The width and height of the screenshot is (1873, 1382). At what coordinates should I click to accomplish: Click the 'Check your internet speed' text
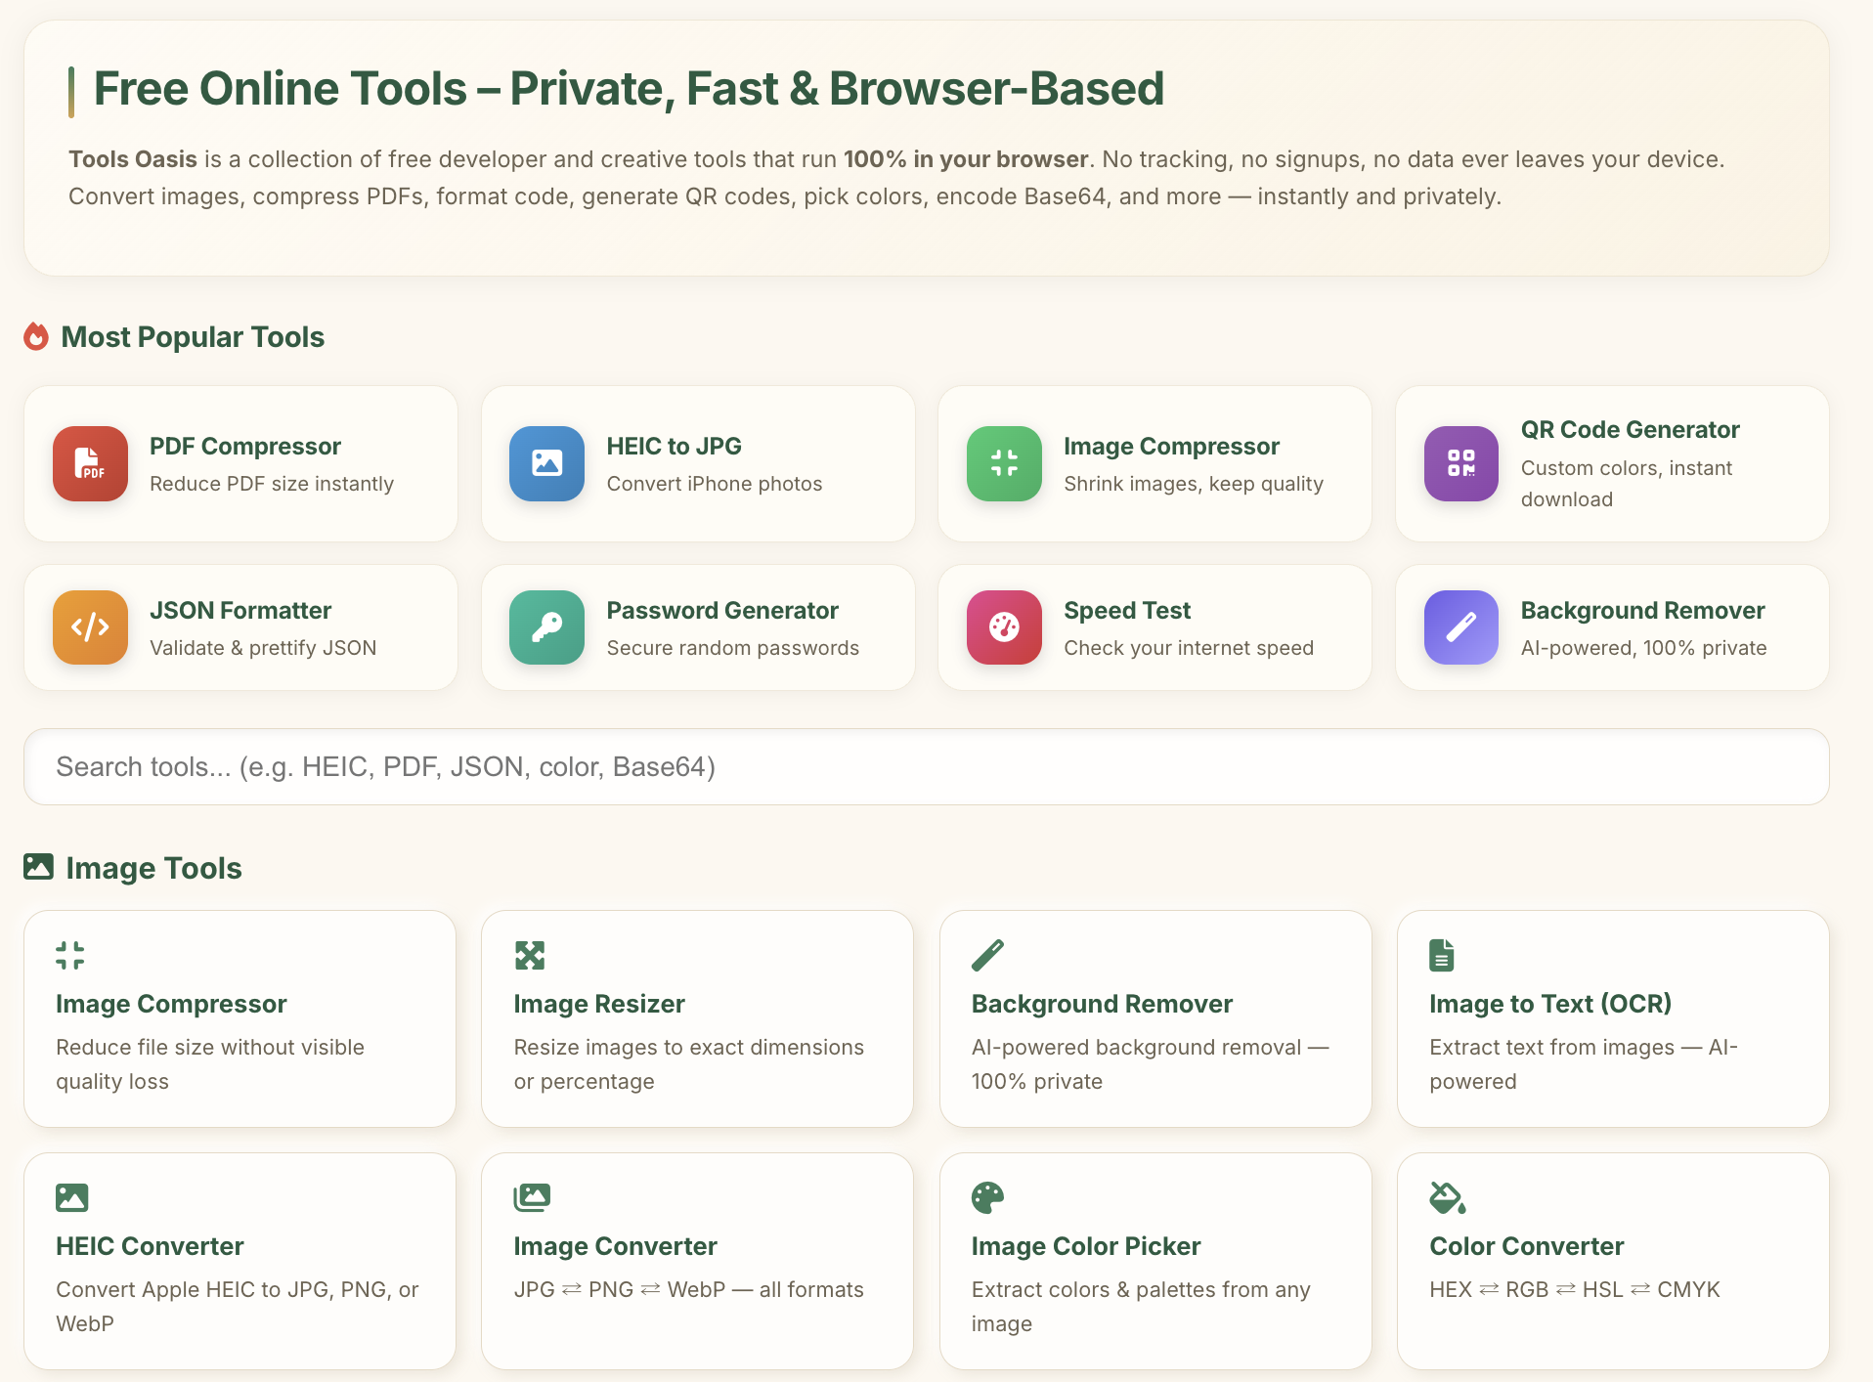(x=1189, y=648)
